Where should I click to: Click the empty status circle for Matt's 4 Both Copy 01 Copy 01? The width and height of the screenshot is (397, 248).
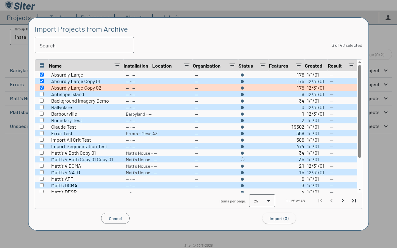pos(243,159)
